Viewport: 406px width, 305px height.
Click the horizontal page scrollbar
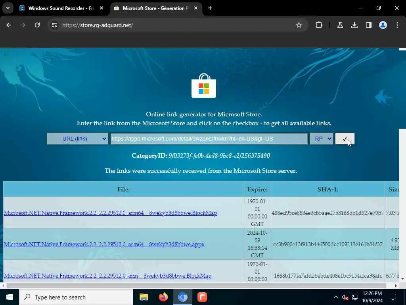[197, 286]
